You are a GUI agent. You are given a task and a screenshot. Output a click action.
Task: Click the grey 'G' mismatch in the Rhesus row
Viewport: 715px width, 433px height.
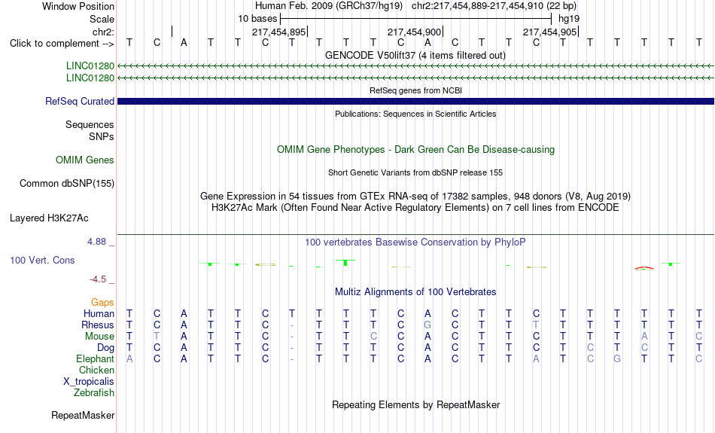pos(427,325)
